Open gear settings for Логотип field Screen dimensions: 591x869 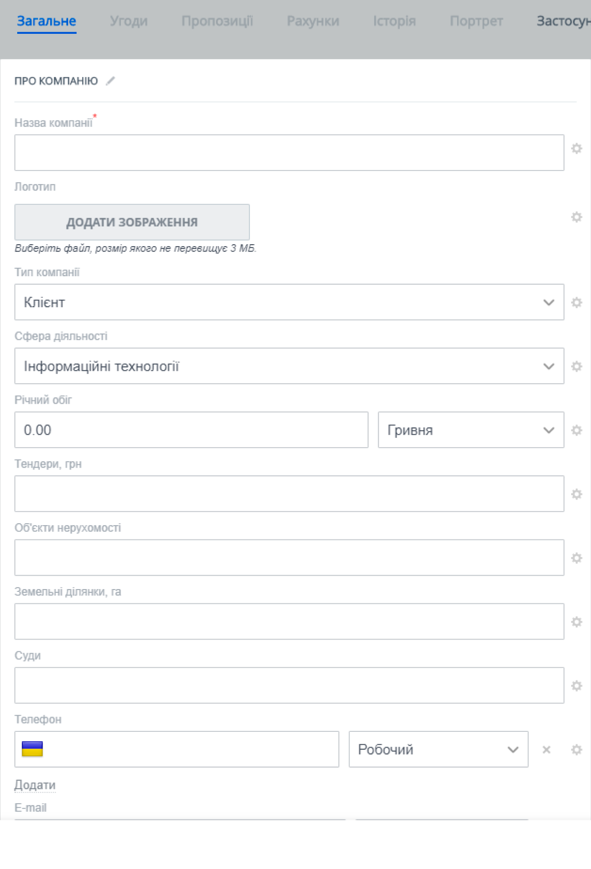[576, 217]
